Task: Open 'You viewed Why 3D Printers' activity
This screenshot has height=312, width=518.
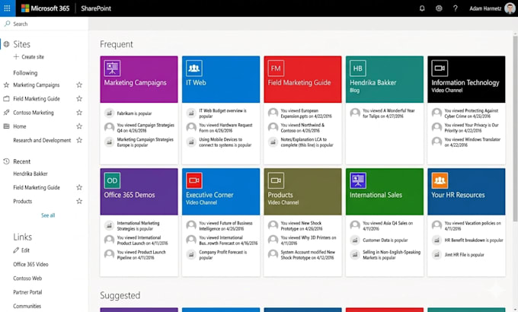Action: pos(309,240)
